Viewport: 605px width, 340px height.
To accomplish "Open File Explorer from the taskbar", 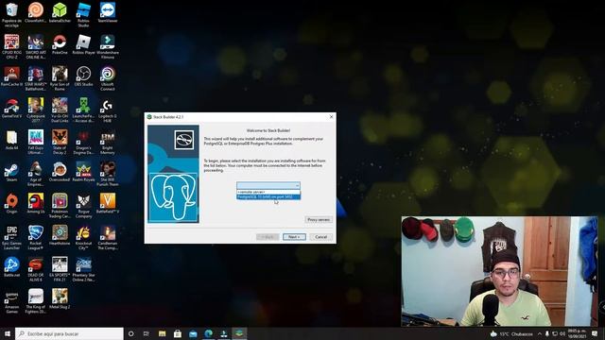I will (x=162, y=333).
